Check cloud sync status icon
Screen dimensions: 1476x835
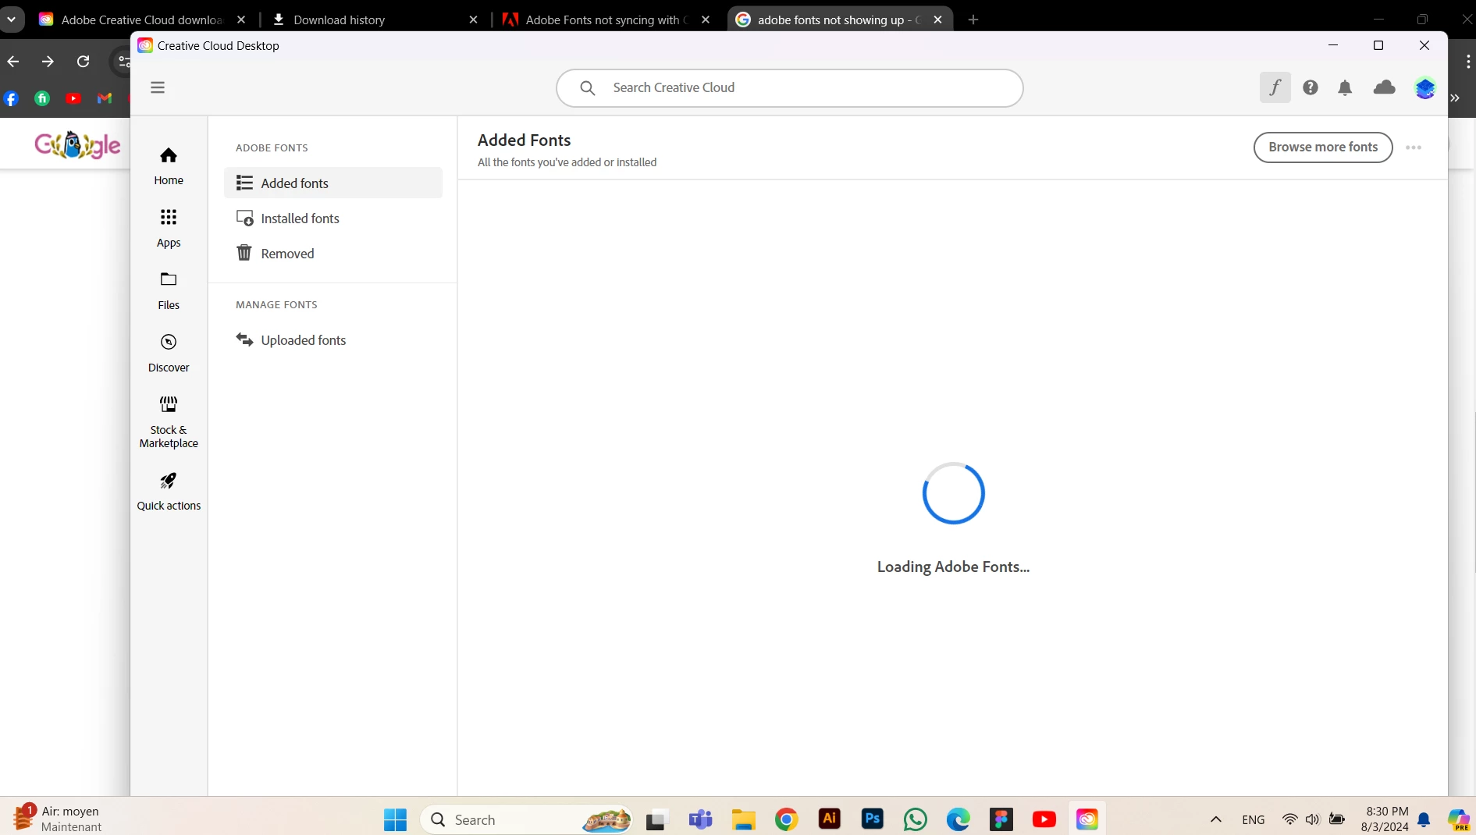pyautogui.click(x=1384, y=87)
